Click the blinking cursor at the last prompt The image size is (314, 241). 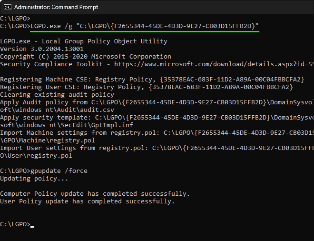pos(32,225)
